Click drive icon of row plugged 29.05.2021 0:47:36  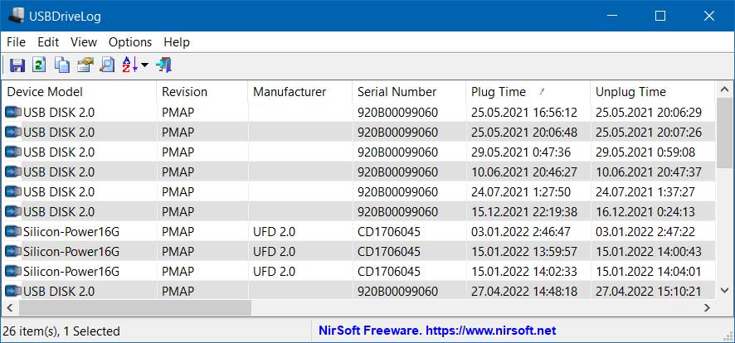pyautogui.click(x=13, y=152)
